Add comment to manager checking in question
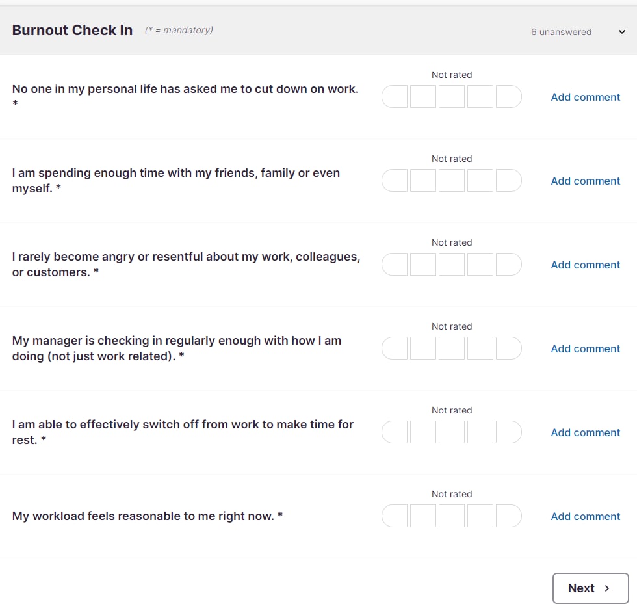The height and width of the screenshot is (615, 637). click(x=586, y=348)
